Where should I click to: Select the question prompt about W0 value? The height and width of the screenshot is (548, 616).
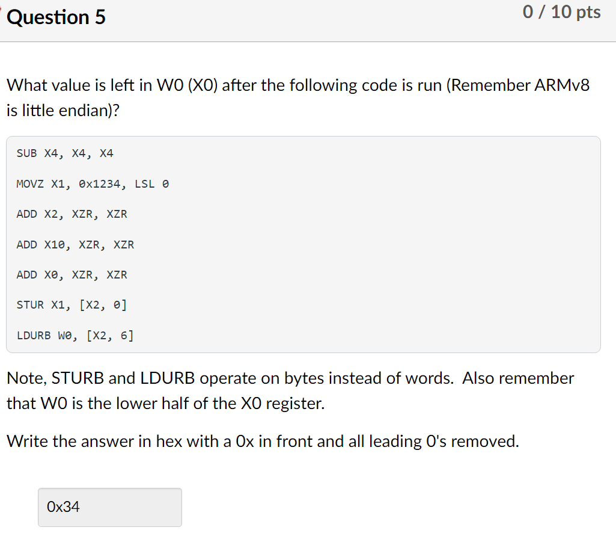297,85
